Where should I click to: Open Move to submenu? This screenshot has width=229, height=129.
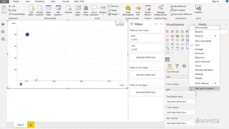(204, 36)
